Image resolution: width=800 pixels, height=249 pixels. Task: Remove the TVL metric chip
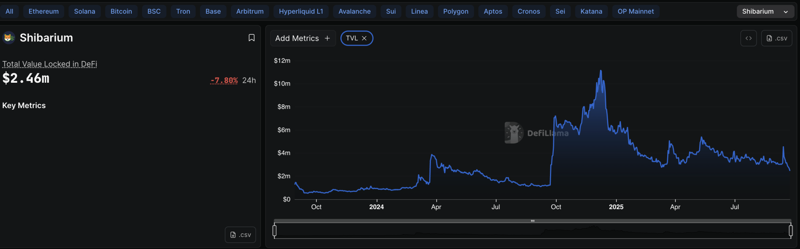click(x=364, y=38)
